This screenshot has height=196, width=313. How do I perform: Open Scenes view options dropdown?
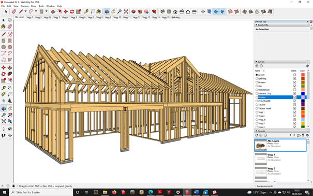pyautogui.click(x=299, y=135)
